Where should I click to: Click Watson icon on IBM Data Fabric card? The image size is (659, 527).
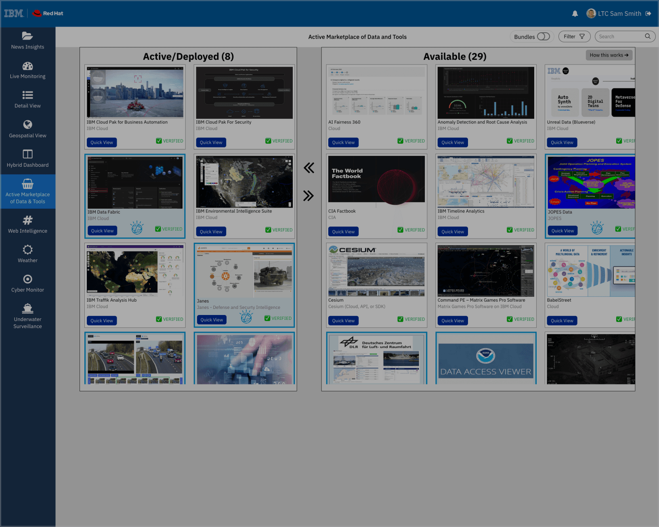pyautogui.click(x=137, y=228)
